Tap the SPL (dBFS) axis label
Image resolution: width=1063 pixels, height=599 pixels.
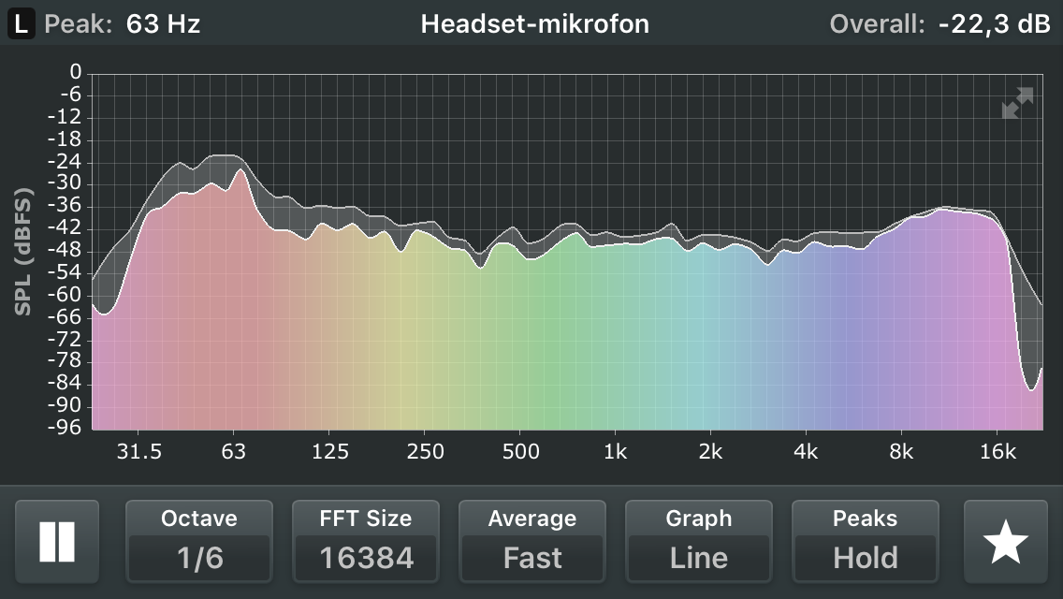pos(23,252)
